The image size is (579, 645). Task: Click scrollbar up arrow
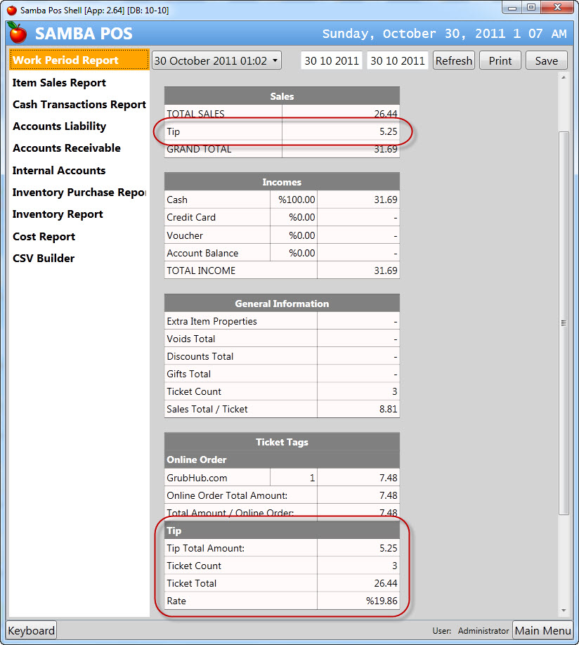pos(564,77)
